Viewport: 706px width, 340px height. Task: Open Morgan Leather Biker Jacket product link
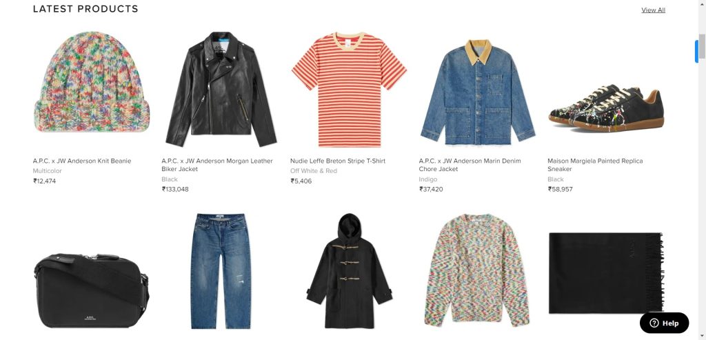click(217, 165)
